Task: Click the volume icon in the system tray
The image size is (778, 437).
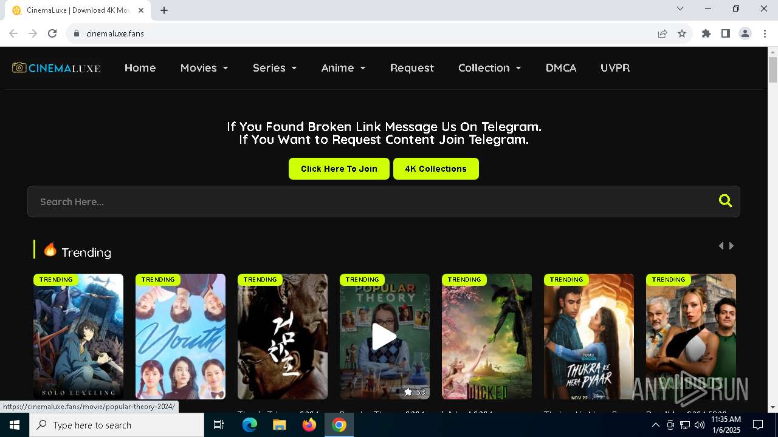Action: tap(700, 425)
